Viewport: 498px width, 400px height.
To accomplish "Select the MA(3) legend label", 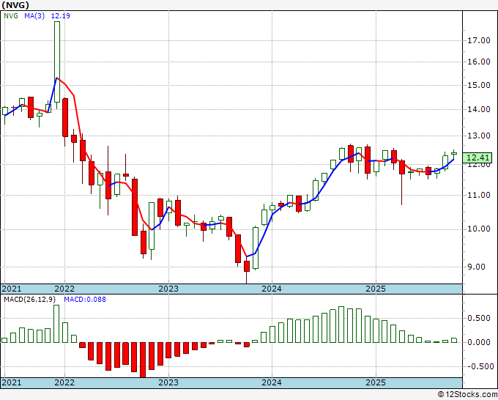I will point(34,15).
